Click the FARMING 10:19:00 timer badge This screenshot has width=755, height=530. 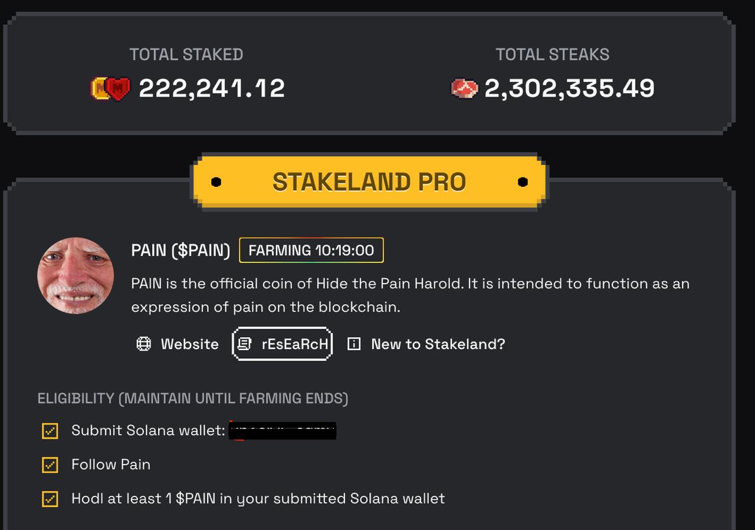pyautogui.click(x=311, y=250)
